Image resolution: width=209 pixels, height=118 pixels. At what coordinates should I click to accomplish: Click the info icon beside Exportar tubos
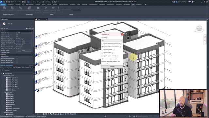[113, 53]
